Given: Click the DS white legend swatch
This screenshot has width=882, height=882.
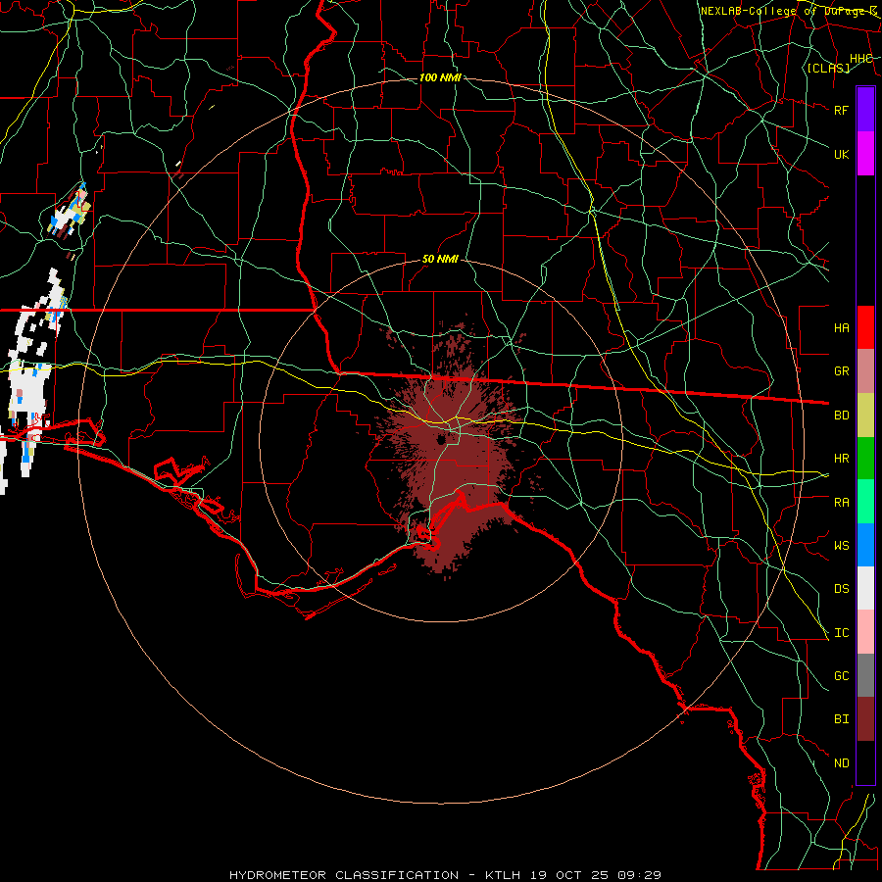Looking at the screenshot, I should [865, 588].
